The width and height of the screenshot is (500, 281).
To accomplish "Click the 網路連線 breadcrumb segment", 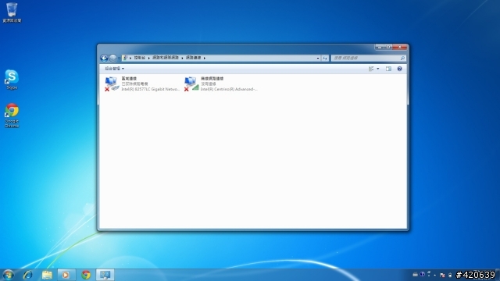I will pyautogui.click(x=194, y=58).
